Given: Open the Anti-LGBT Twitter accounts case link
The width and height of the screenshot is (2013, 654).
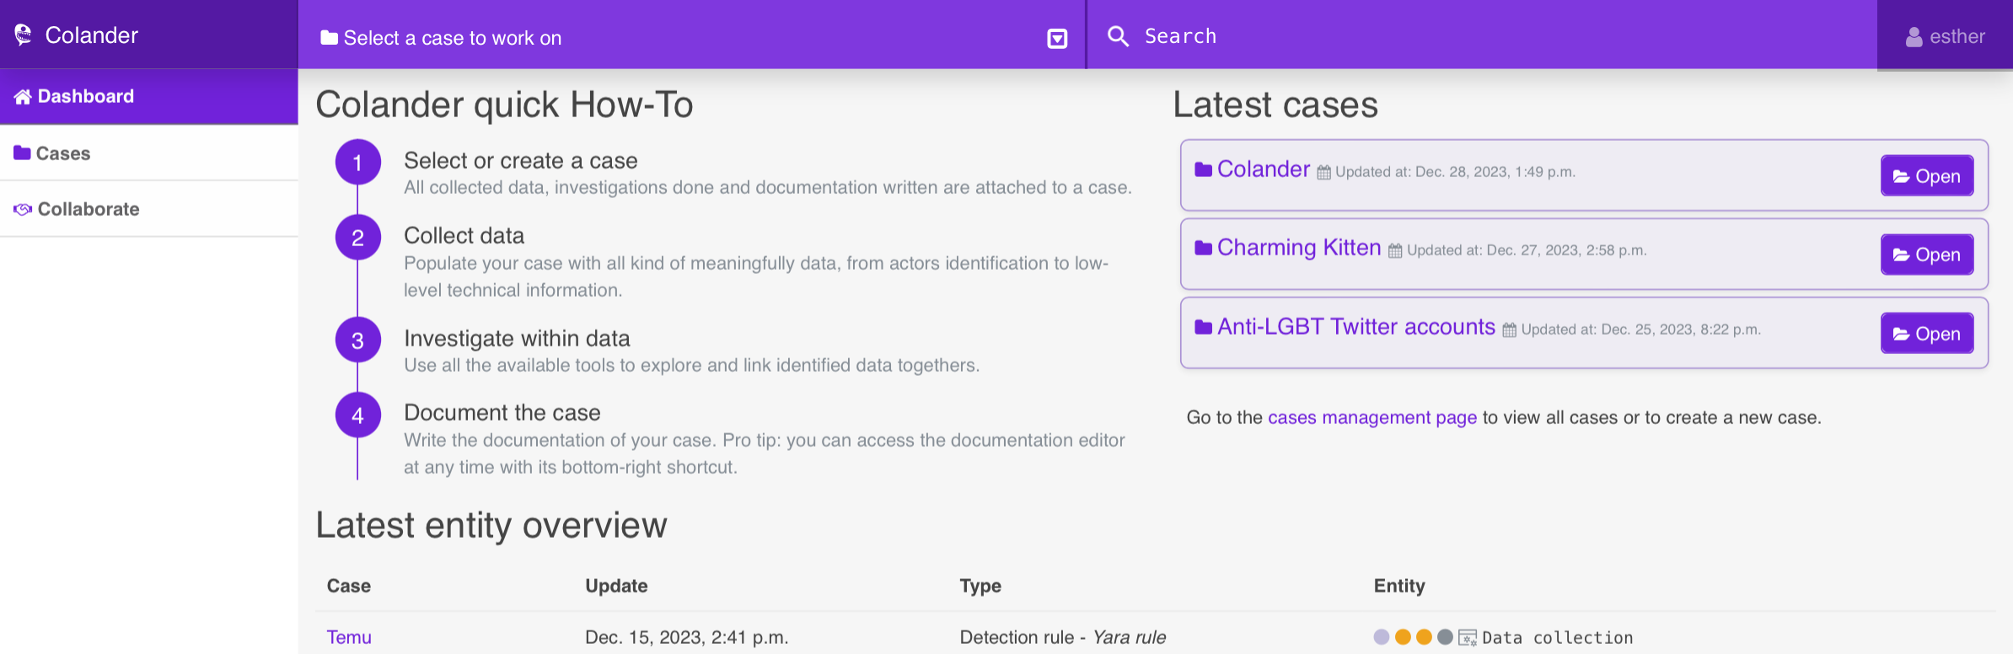Looking at the screenshot, I should [1356, 327].
